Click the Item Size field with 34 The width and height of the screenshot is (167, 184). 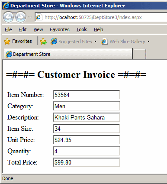[87, 129]
